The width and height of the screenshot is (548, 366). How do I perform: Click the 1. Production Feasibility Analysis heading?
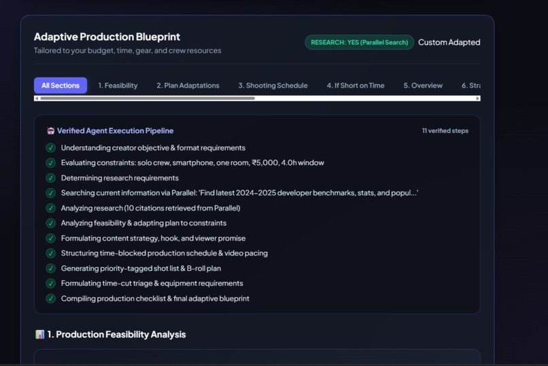point(116,334)
